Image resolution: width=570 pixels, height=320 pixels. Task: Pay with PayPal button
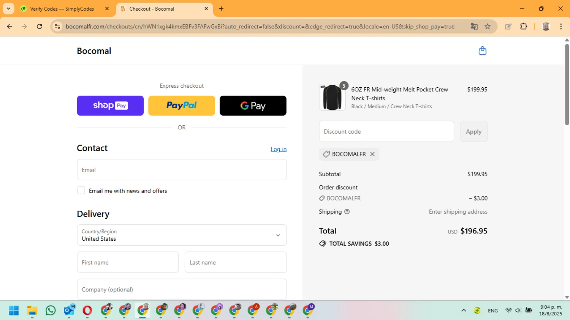click(182, 106)
